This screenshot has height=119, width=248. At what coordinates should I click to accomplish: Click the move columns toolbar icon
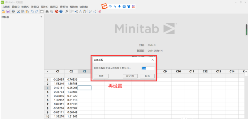[x=85, y=11]
